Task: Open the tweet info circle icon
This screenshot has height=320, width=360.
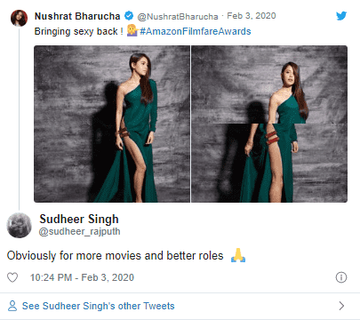Action: click(x=341, y=277)
